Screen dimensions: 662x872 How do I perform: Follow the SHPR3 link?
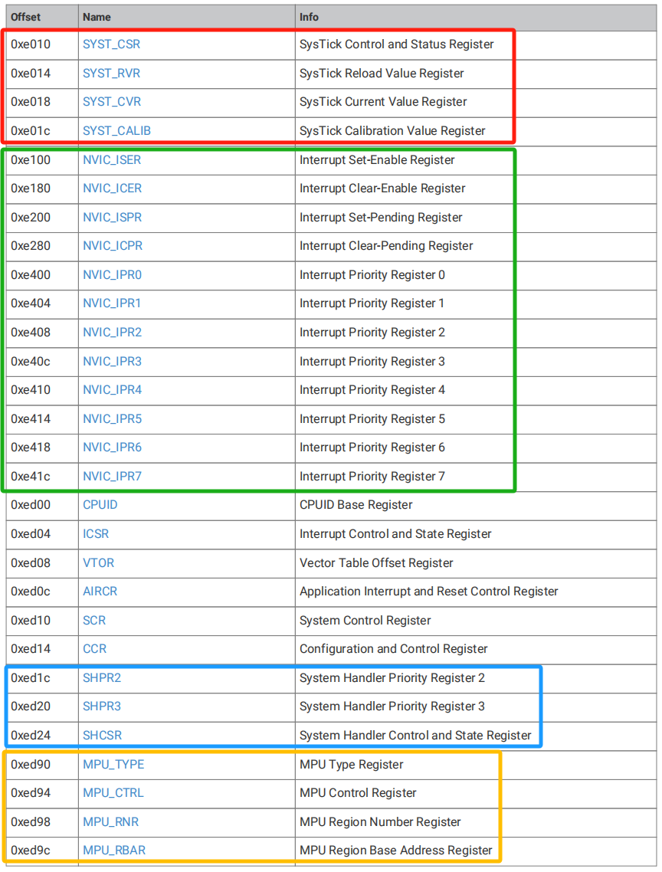(102, 706)
